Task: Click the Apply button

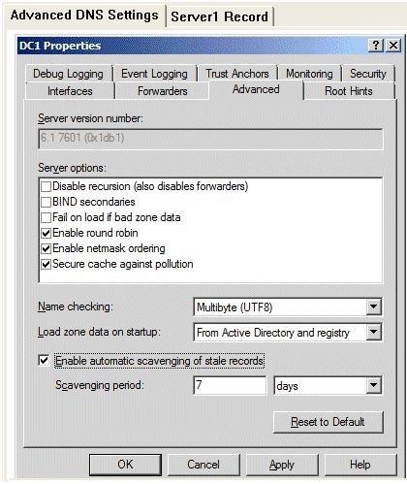Action: point(282,465)
